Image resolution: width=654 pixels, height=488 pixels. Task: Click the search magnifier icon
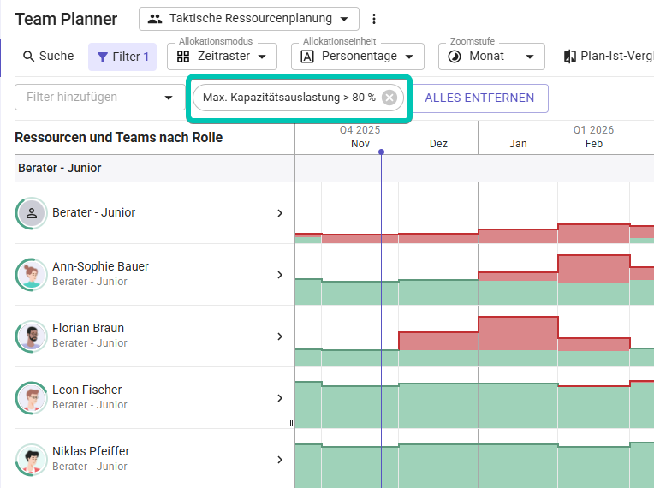29,57
